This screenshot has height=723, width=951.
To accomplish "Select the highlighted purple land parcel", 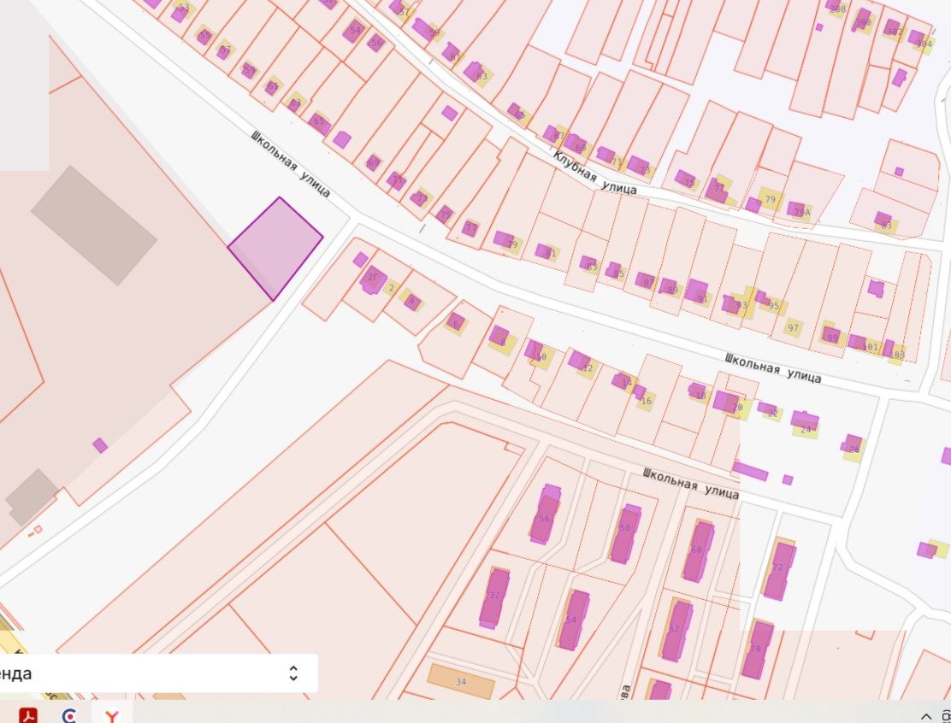I will click(x=275, y=249).
